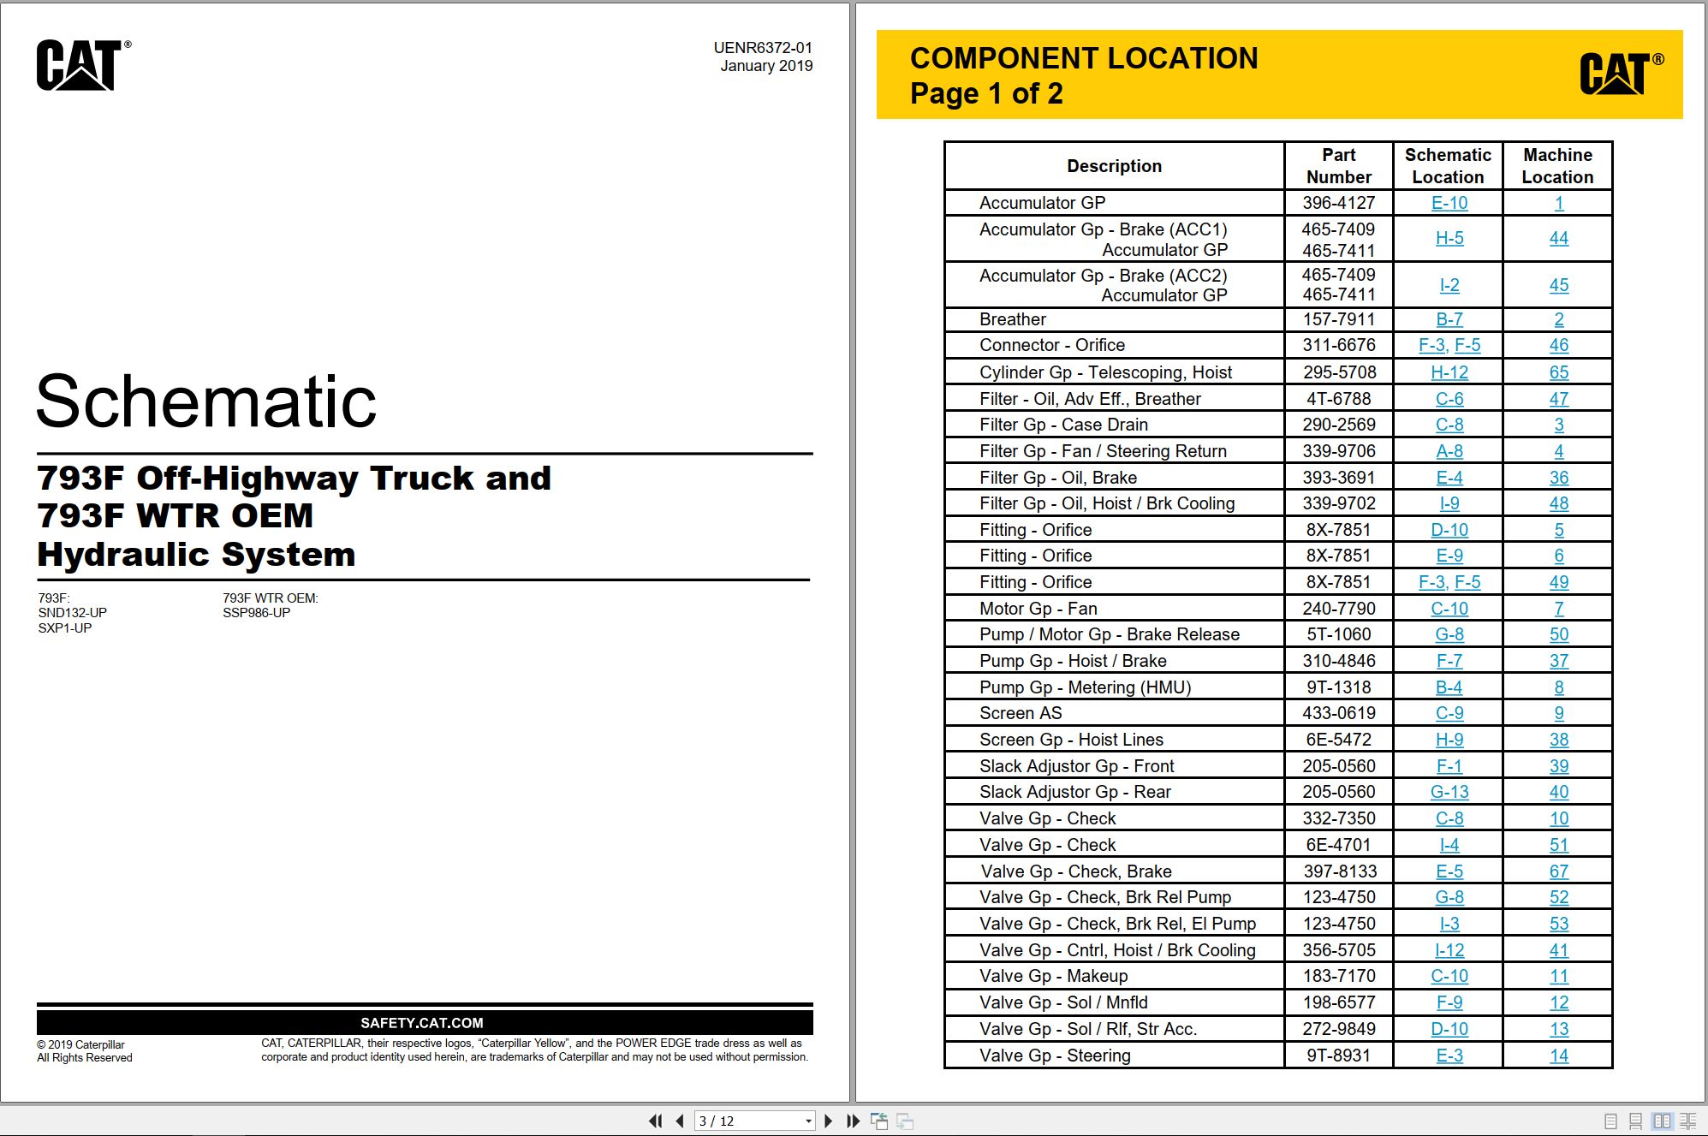1708x1136 pixels.
Task: Open C-8 link for Filter Gp - Case Drain
Action: pos(1449,425)
